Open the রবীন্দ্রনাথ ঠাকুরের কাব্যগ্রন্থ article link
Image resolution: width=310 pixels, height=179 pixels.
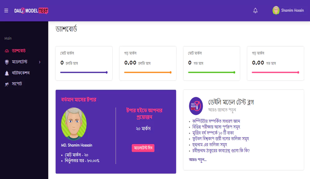(x=221, y=151)
